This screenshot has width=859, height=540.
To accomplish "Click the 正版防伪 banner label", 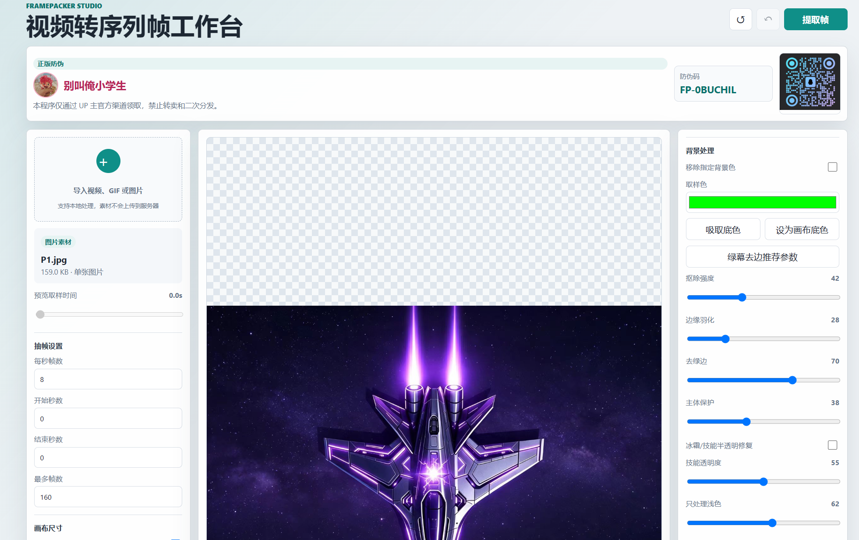I will pyautogui.click(x=50, y=64).
